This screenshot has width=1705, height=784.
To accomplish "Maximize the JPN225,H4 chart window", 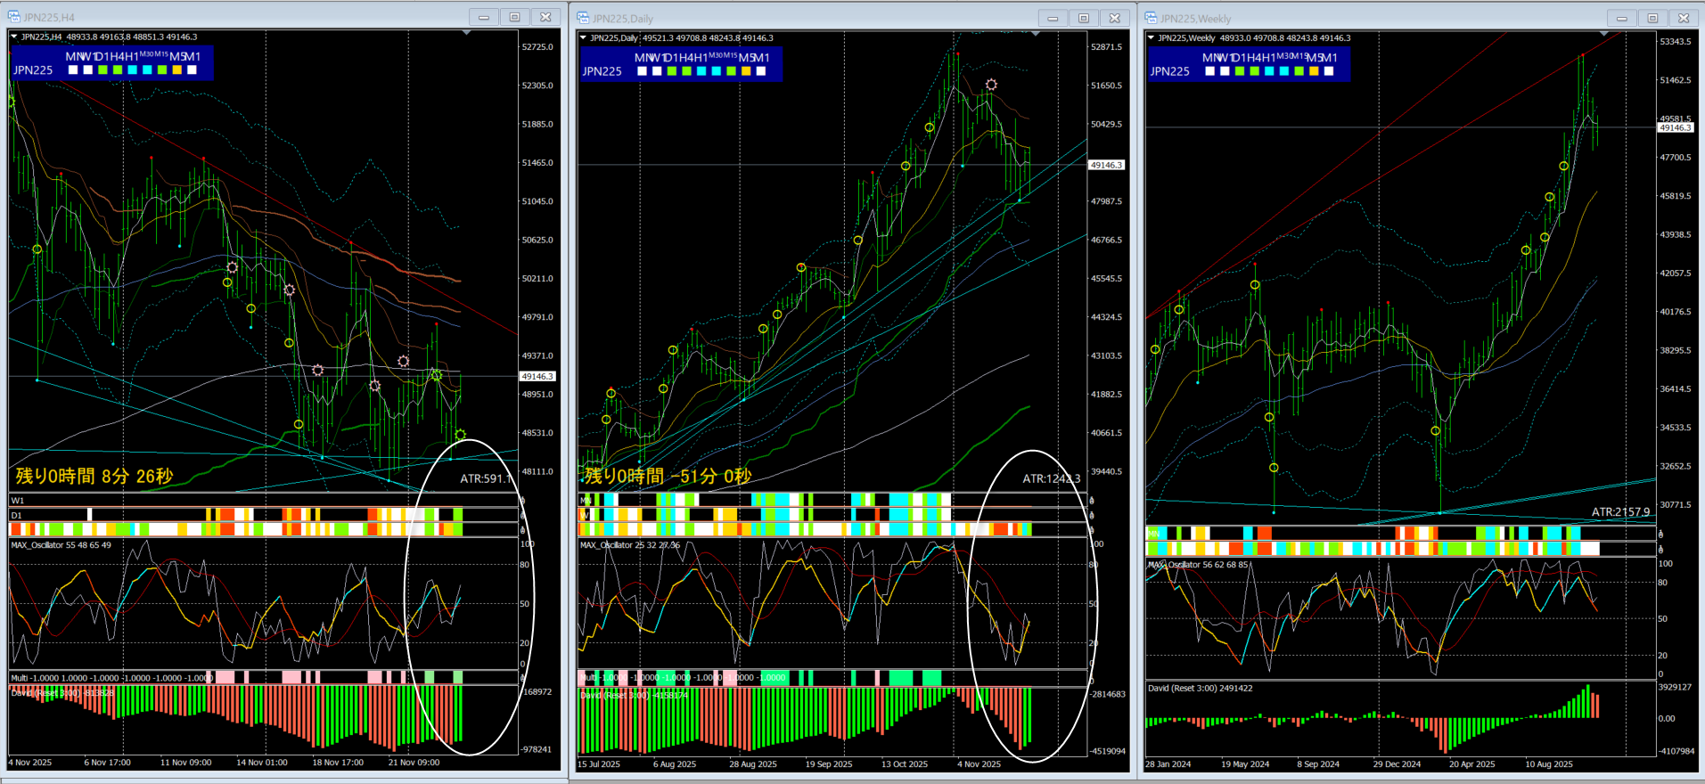I will click(514, 17).
